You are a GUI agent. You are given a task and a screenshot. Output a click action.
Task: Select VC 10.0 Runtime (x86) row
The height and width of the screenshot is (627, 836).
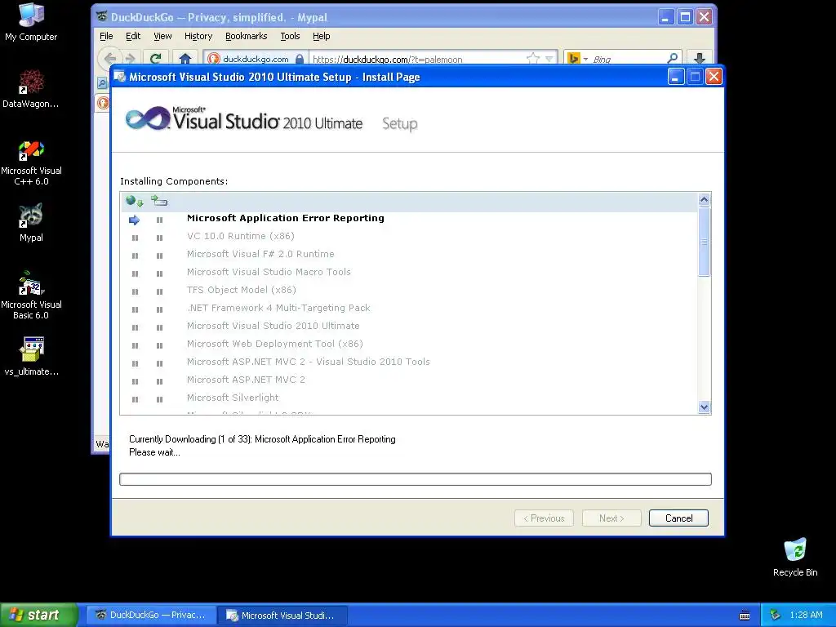click(409, 236)
